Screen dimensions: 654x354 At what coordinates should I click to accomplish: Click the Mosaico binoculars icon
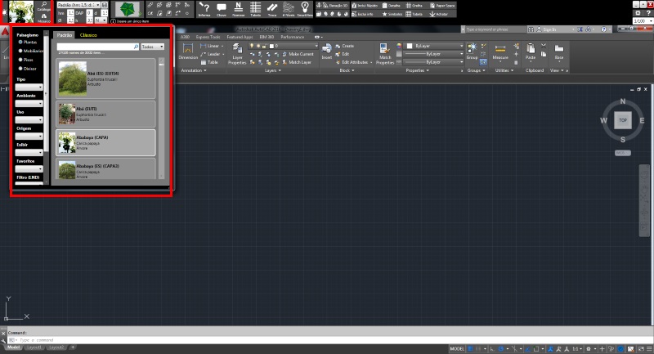click(x=44, y=17)
